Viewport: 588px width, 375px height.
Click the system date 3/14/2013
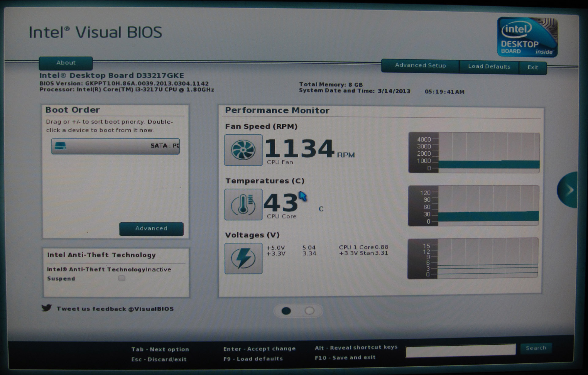[394, 91]
